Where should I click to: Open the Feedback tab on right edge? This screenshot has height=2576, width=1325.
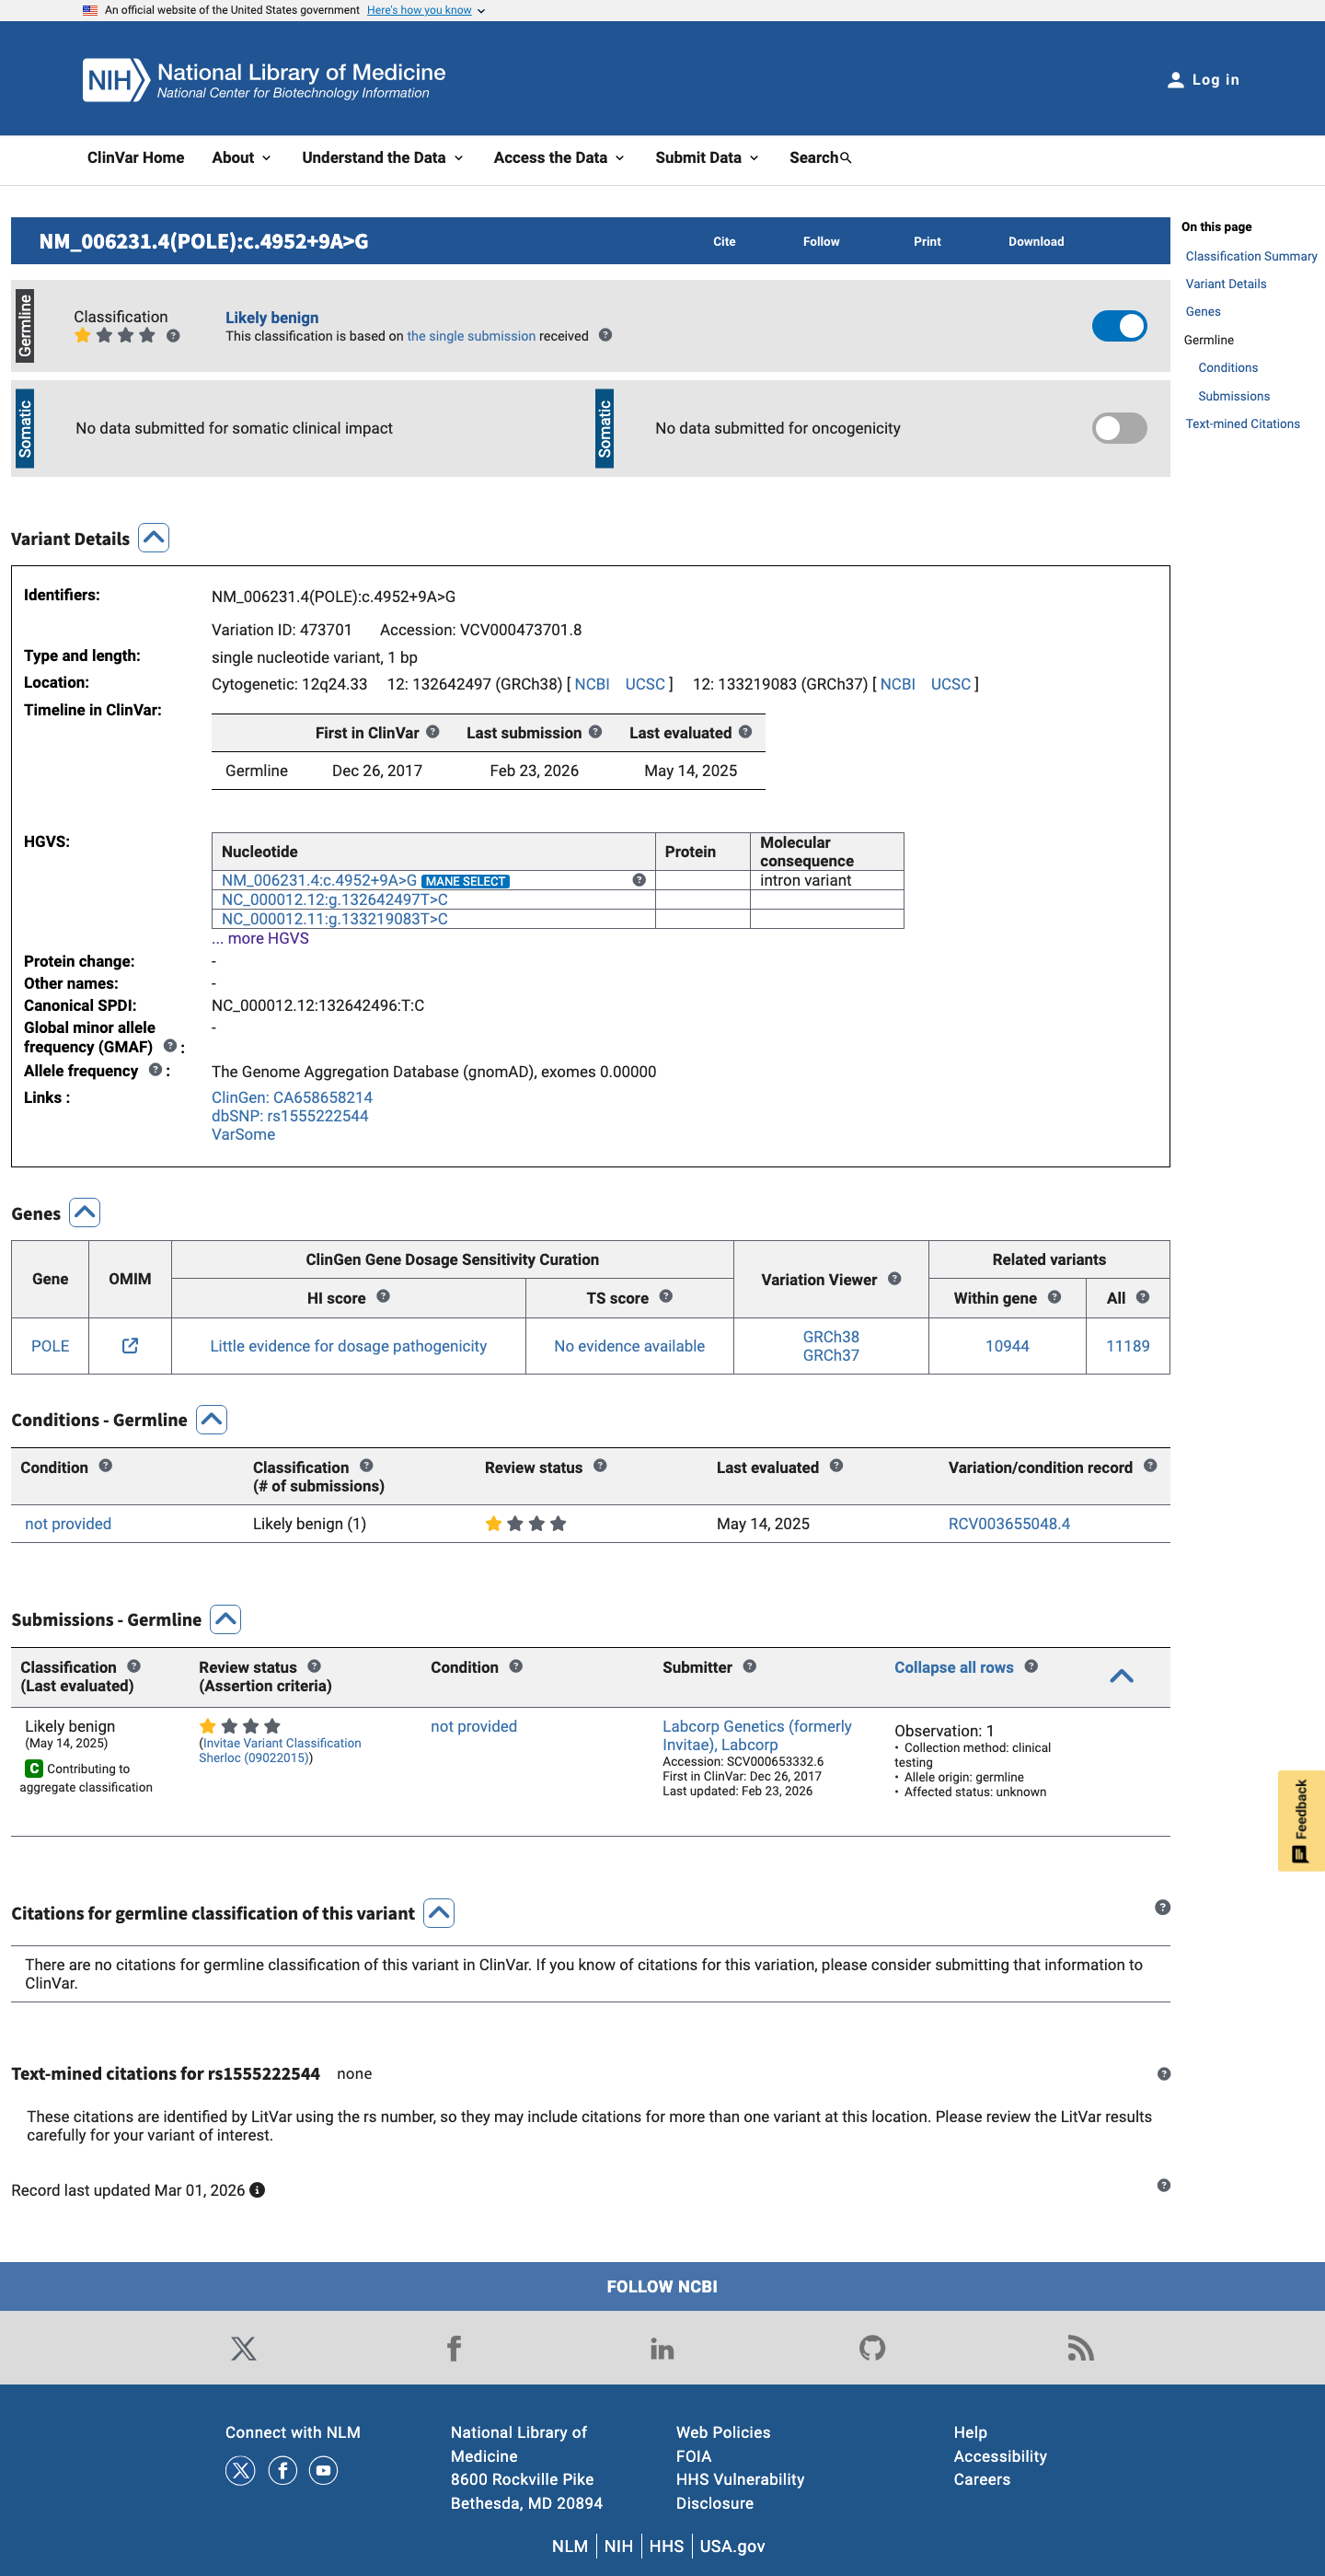click(1301, 1820)
